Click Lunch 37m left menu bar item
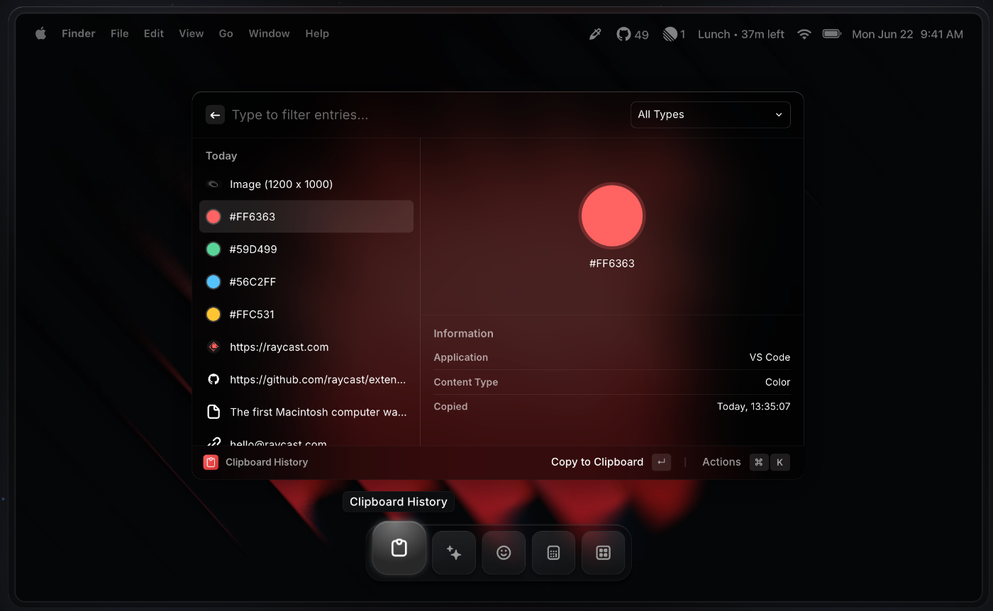This screenshot has width=993, height=611. pyautogui.click(x=741, y=34)
